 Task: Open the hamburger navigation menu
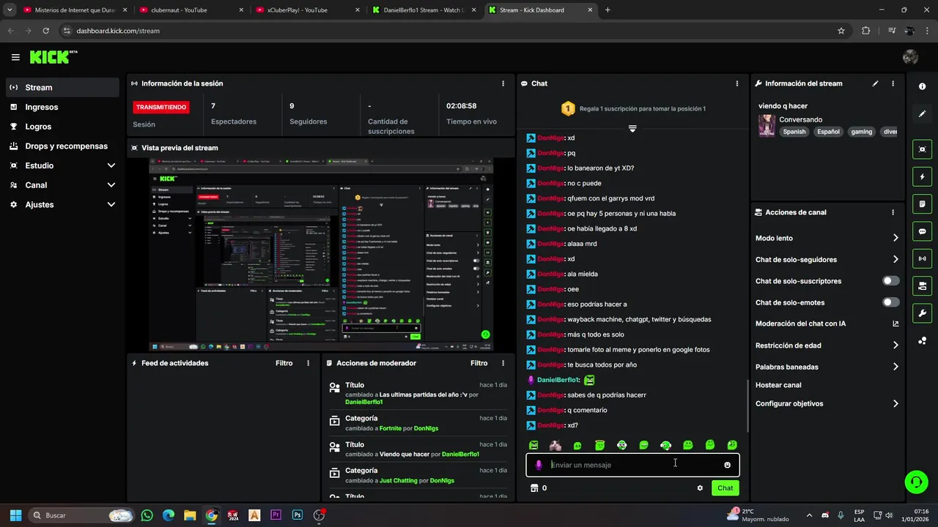click(x=15, y=57)
